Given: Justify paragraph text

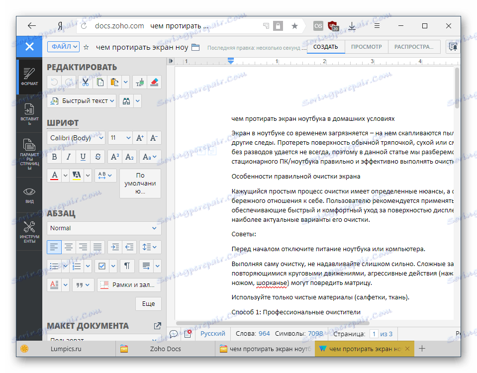Looking at the screenshot, I should [97, 247].
